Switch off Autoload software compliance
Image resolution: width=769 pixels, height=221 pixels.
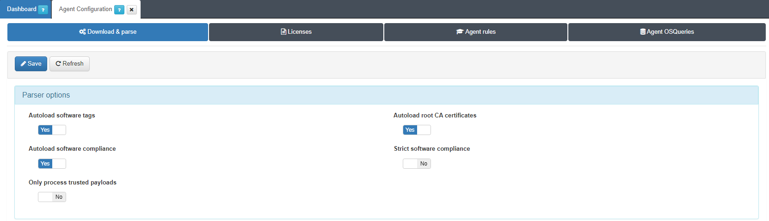coord(52,164)
